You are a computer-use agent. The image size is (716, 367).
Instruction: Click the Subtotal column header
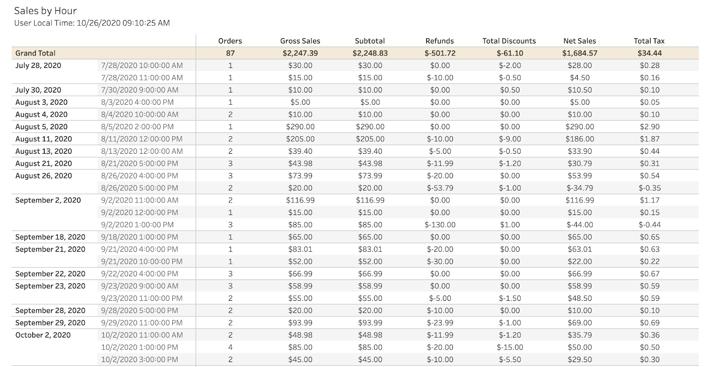pyautogui.click(x=370, y=41)
